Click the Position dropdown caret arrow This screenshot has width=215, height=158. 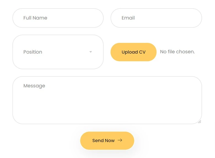[x=91, y=52]
